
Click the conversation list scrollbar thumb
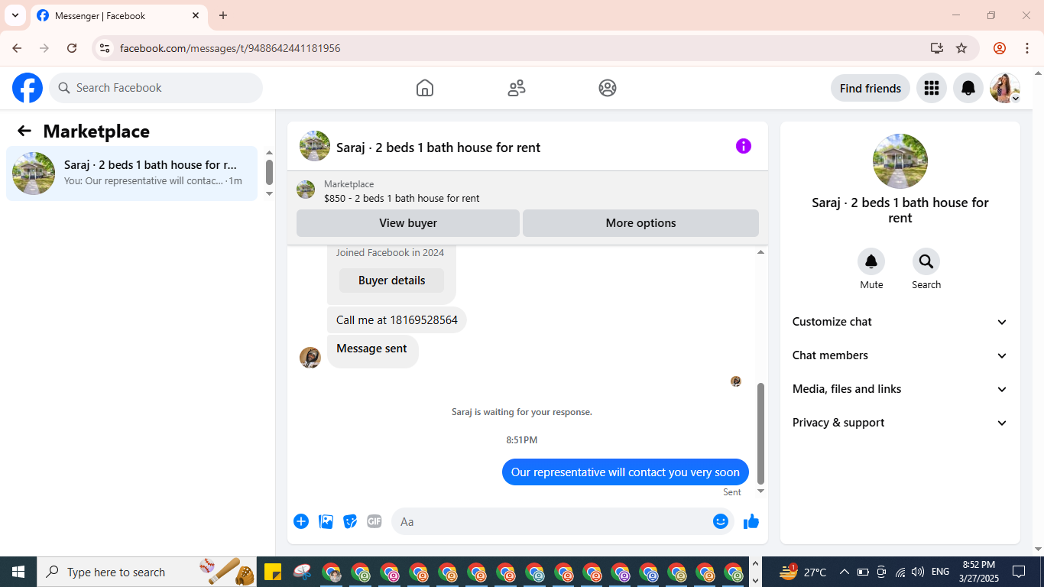pos(269,172)
